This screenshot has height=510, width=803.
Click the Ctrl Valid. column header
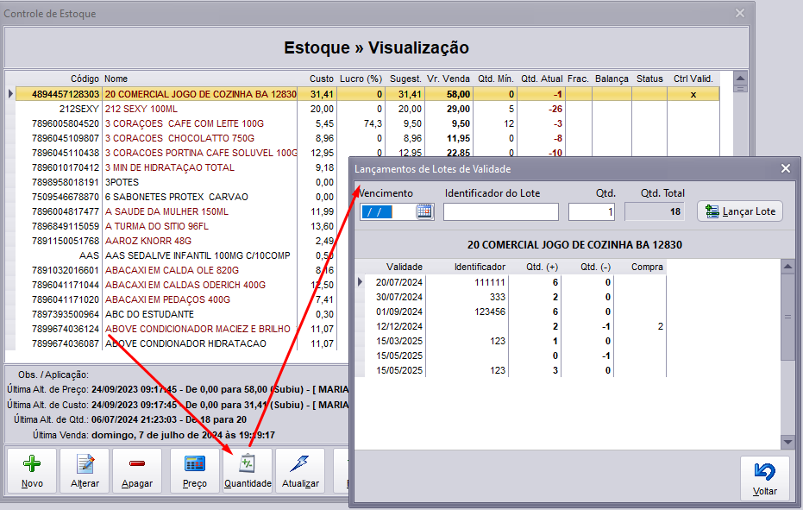(693, 79)
